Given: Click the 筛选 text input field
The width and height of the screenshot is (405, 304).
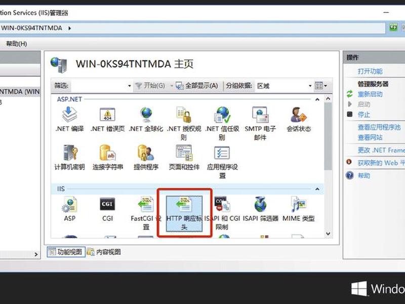Looking at the screenshot, I should (98, 86).
